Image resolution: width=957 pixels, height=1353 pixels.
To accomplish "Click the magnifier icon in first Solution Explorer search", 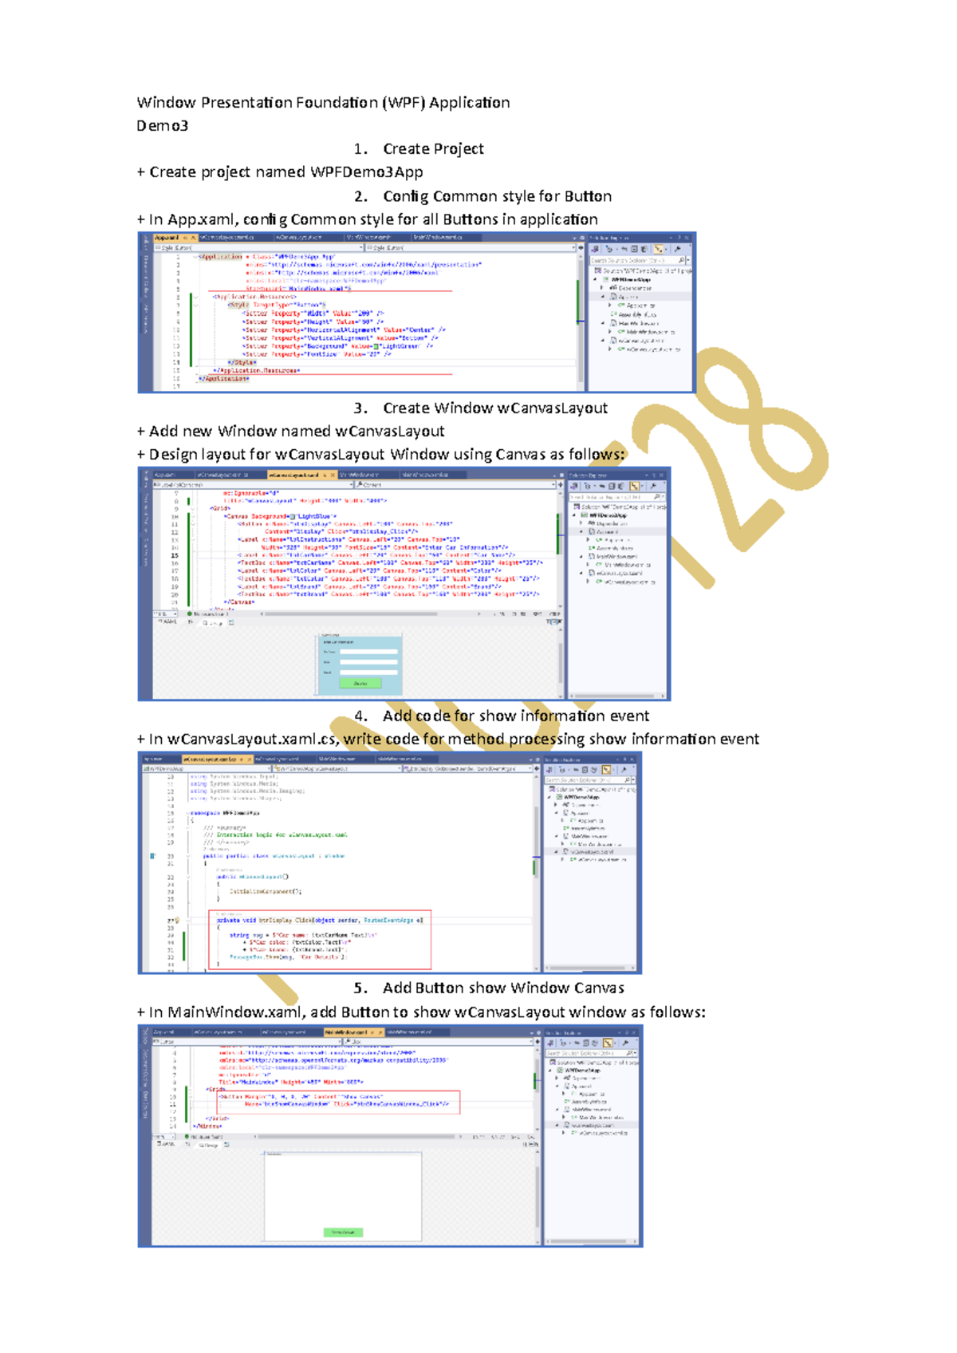I will tap(680, 260).
